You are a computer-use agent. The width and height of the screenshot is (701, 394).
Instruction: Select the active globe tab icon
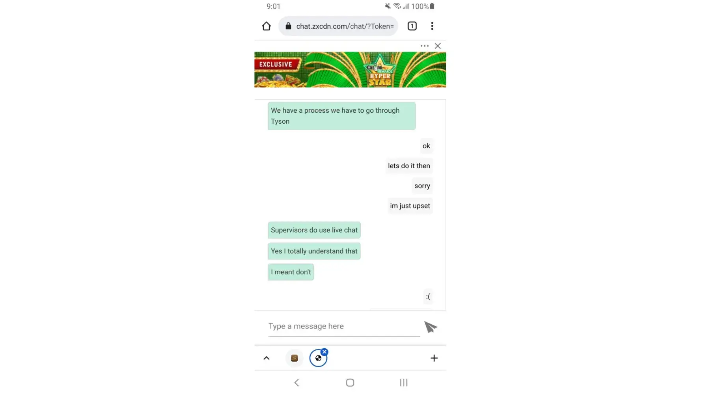[318, 359]
